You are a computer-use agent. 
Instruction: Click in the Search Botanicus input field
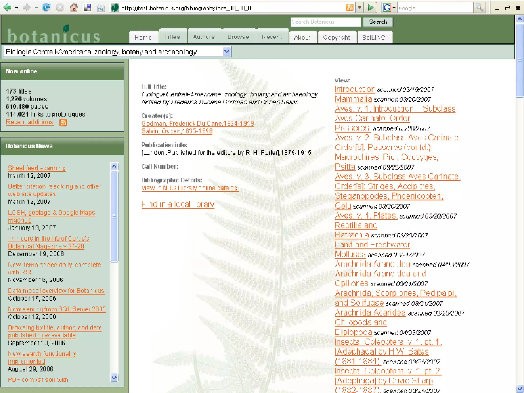(x=325, y=22)
